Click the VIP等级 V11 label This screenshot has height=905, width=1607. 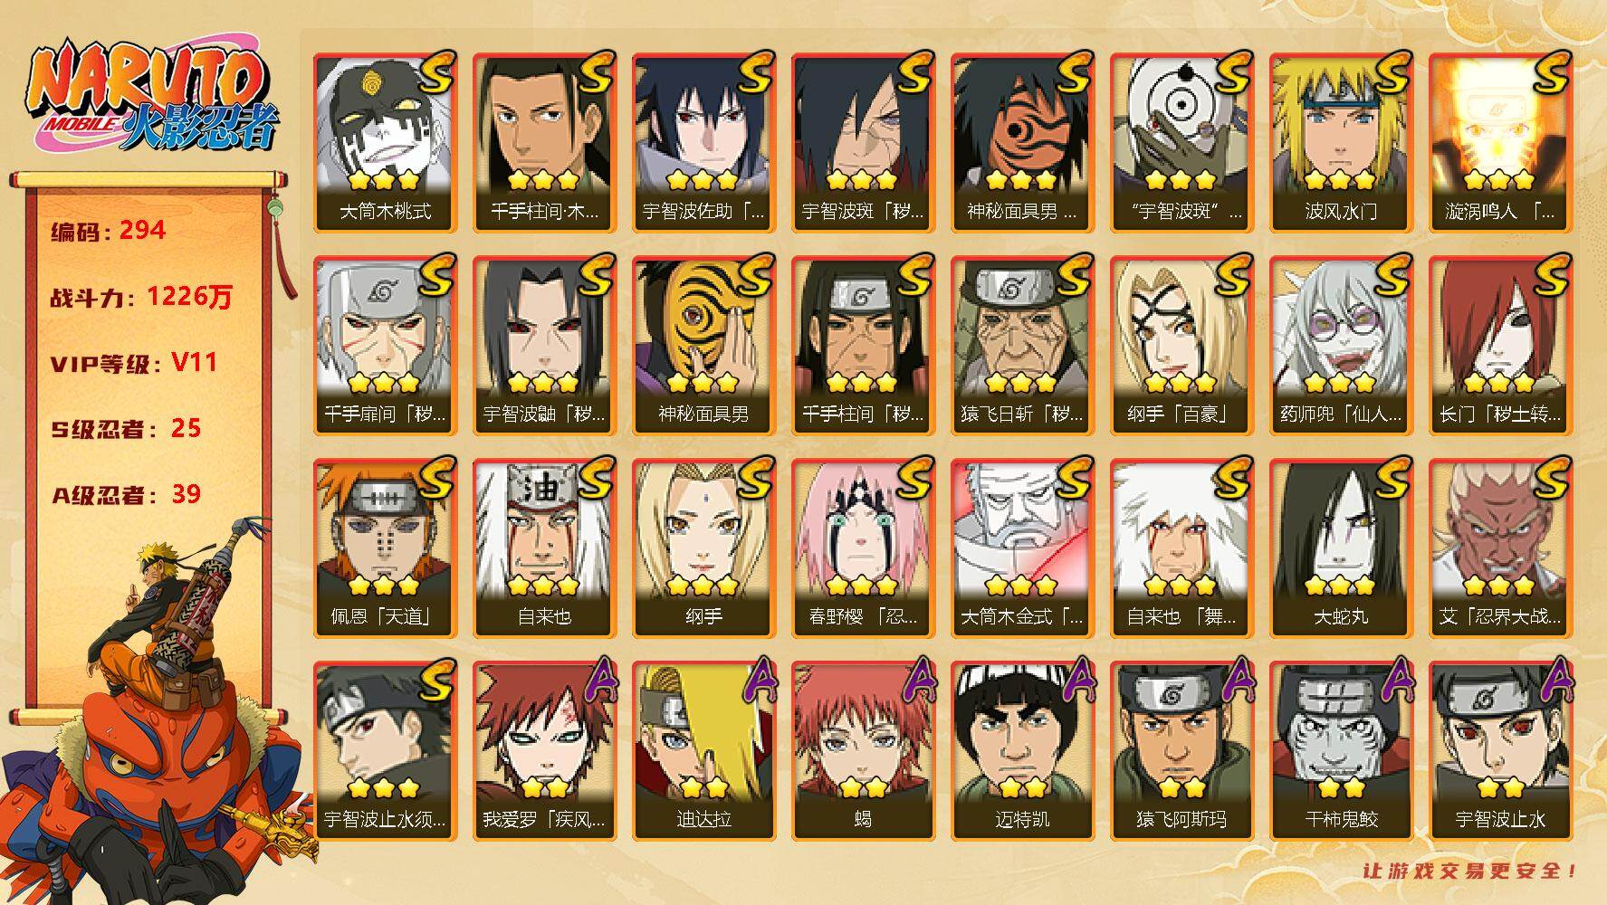coord(134,363)
